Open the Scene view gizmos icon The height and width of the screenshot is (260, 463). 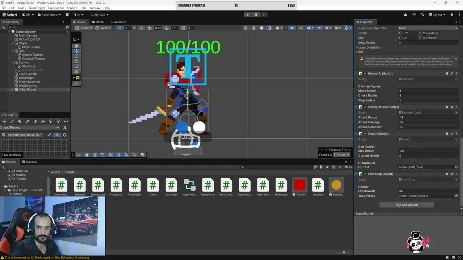click(x=347, y=28)
